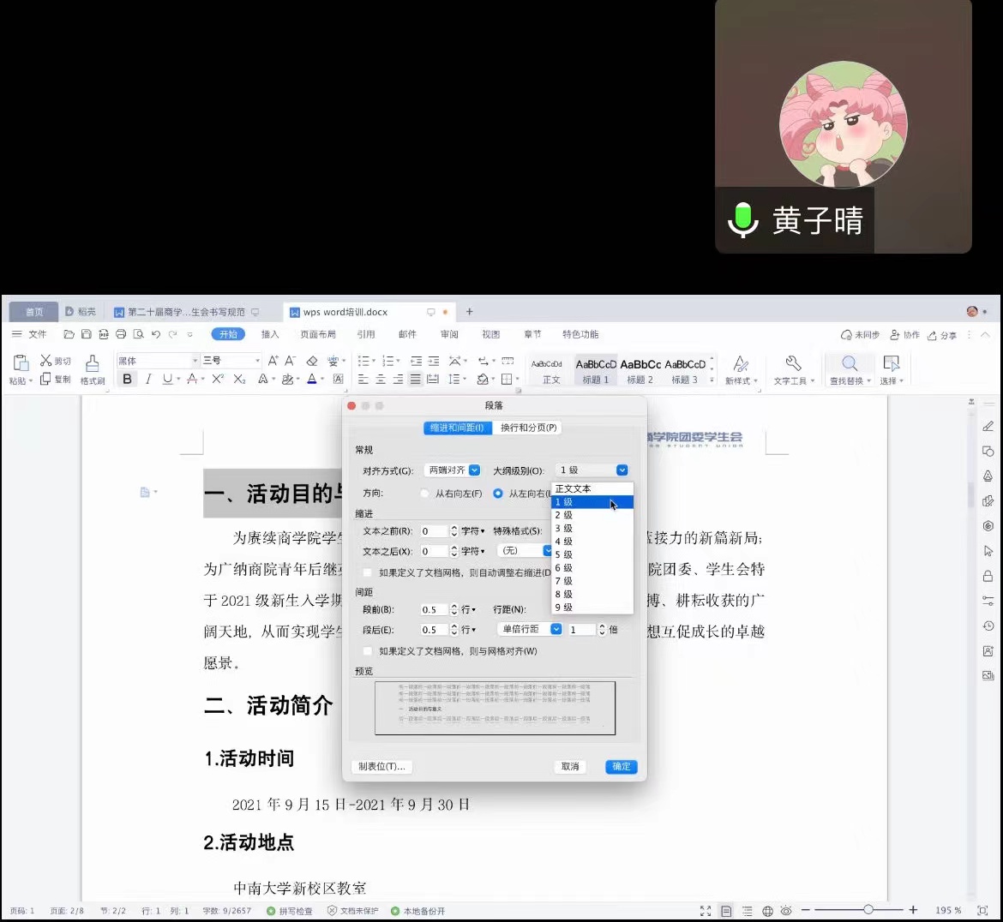Screen dimensions: 1003x922
Task: Click the Undo arrow in quick access bar
Action: tap(155, 334)
